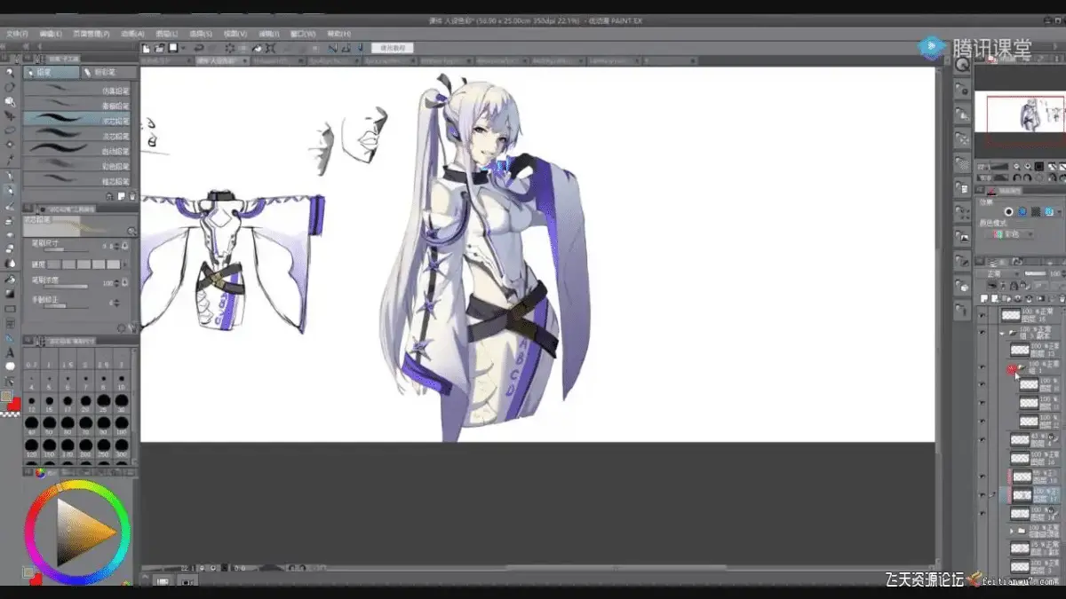This screenshot has height=599, width=1066.
Task: Click the Undo arrow icon
Action: [x=199, y=47]
